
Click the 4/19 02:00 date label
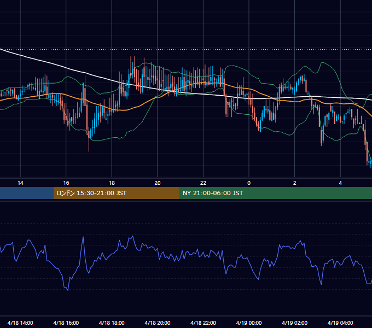coord(295,323)
